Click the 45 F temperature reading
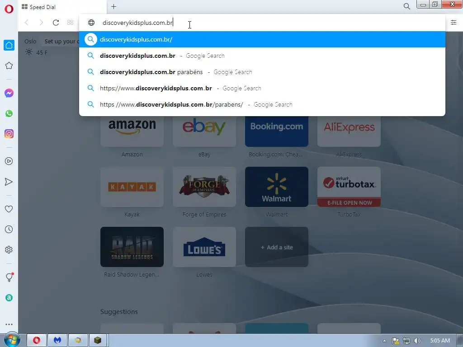The image size is (463, 347). point(42,52)
